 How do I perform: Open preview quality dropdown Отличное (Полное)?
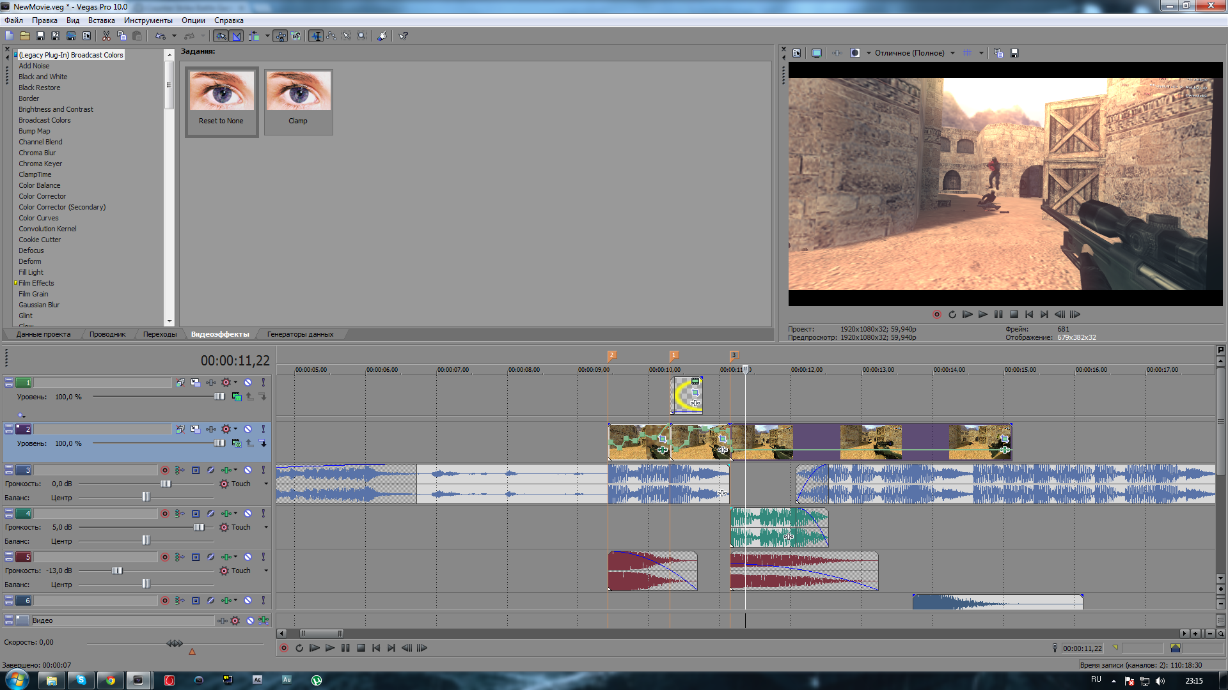pos(915,53)
